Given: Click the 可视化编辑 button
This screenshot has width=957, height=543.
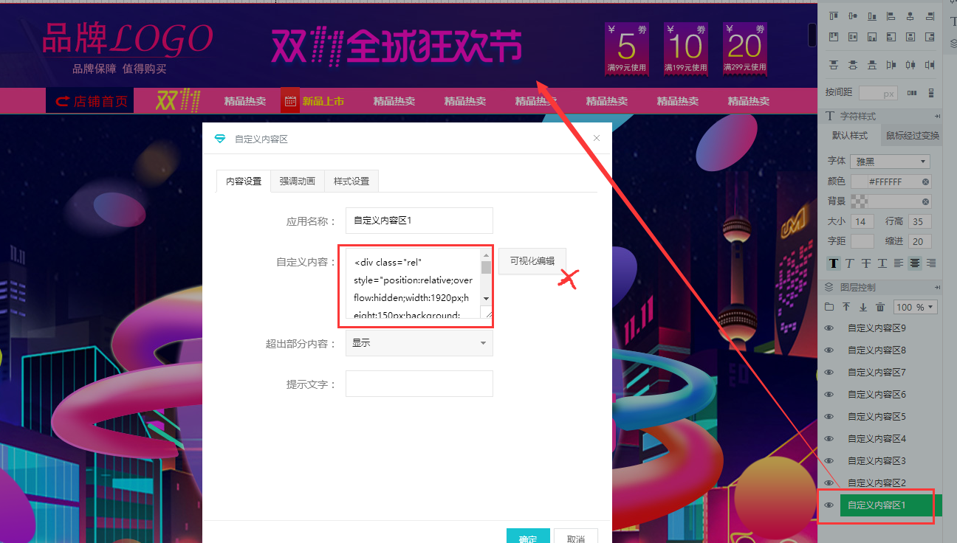Looking at the screenshot, I should click(x=532, y=261).
